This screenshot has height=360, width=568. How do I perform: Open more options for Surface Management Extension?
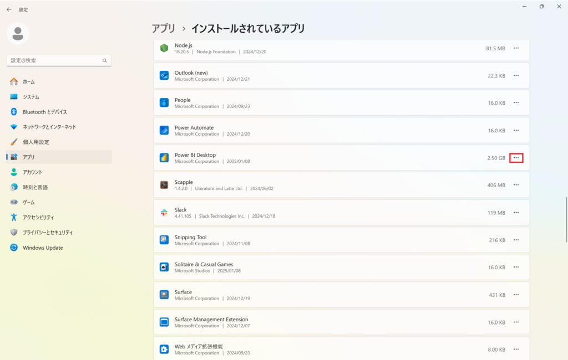click(x=516, y=322)
